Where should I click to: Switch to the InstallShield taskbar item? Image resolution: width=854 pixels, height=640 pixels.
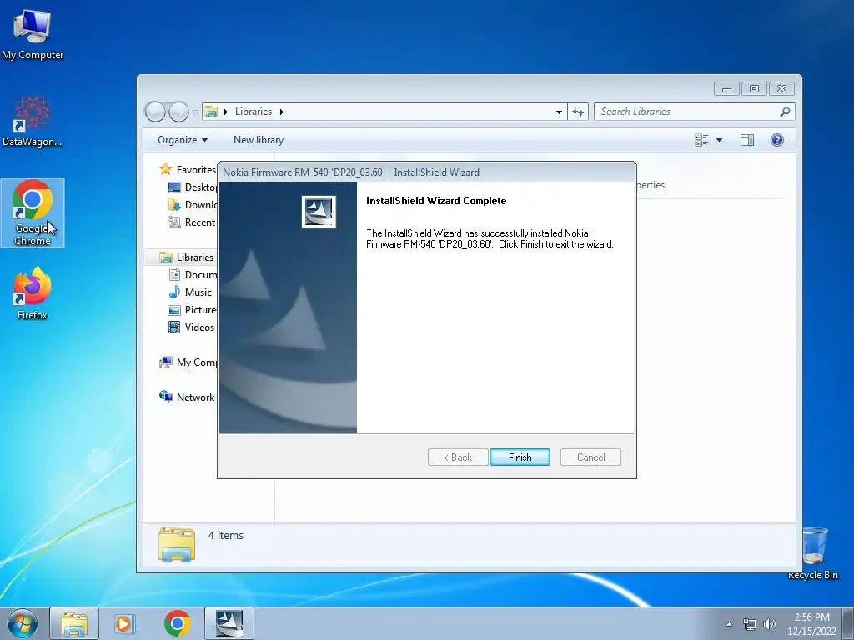pyautogui.click(x=229, y=623)
